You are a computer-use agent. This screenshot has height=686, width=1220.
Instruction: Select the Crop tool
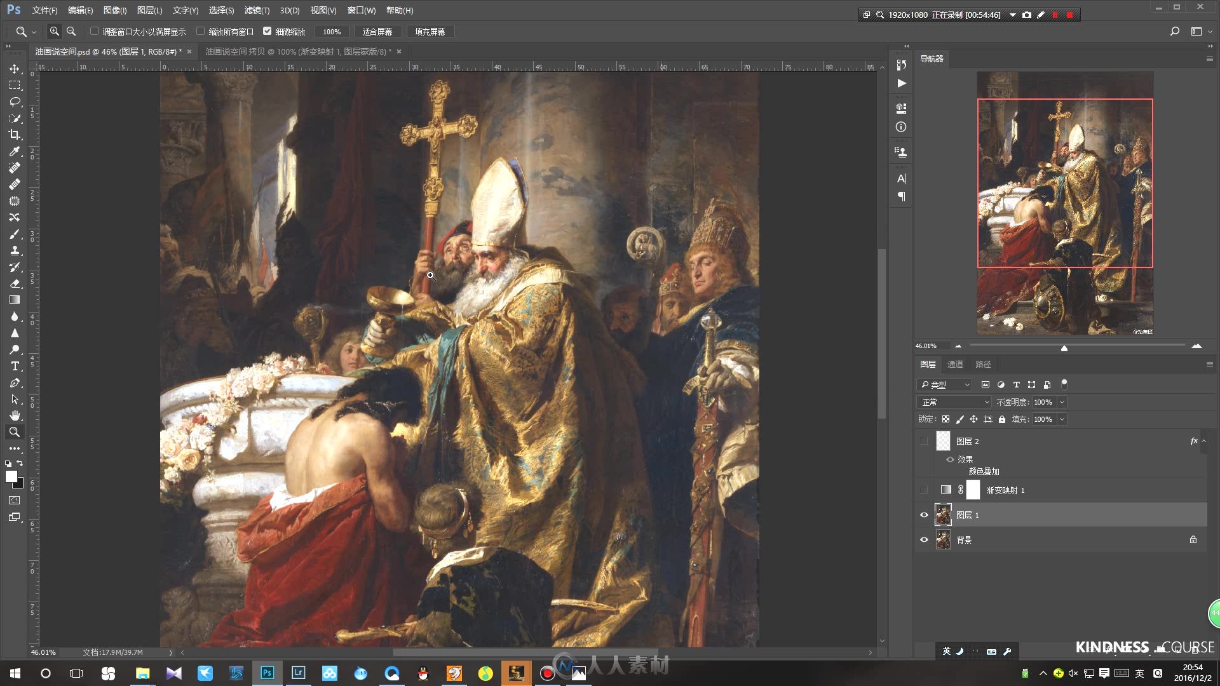pos(15,135)
